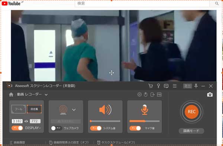Open タスクスケジュール(オフ) task schedule
223x146 pixels.
coord(116,142)
